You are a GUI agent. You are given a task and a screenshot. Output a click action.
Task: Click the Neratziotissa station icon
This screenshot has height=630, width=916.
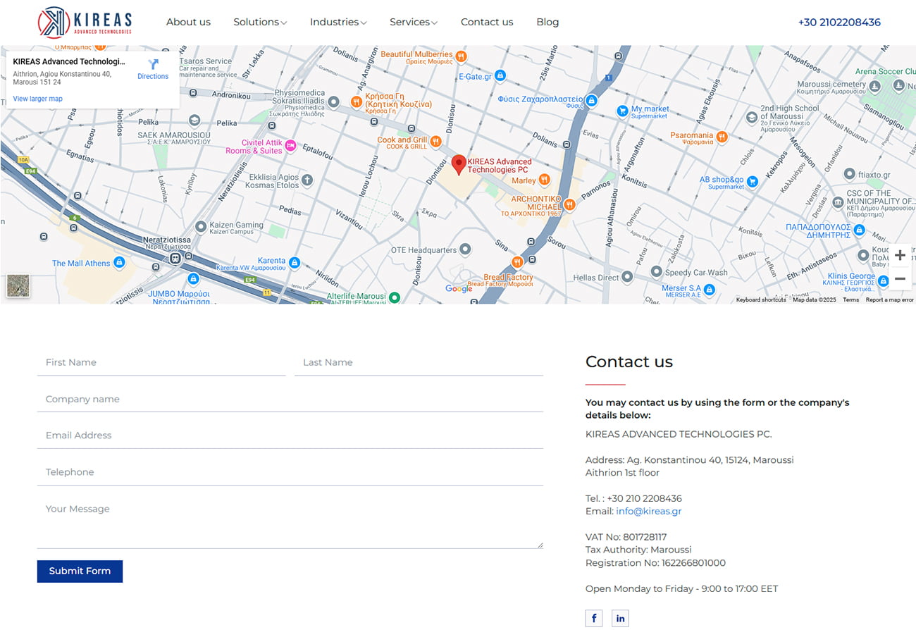coord(175,259)
